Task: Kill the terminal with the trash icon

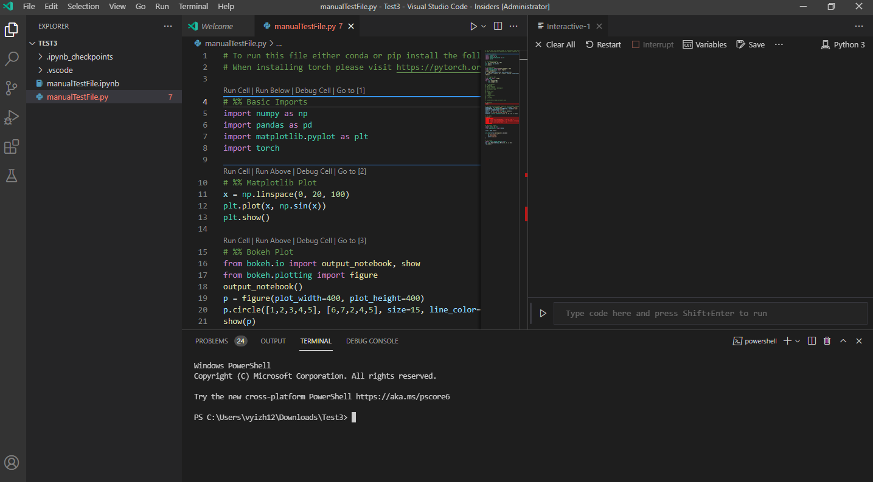Action: point(827,340)
